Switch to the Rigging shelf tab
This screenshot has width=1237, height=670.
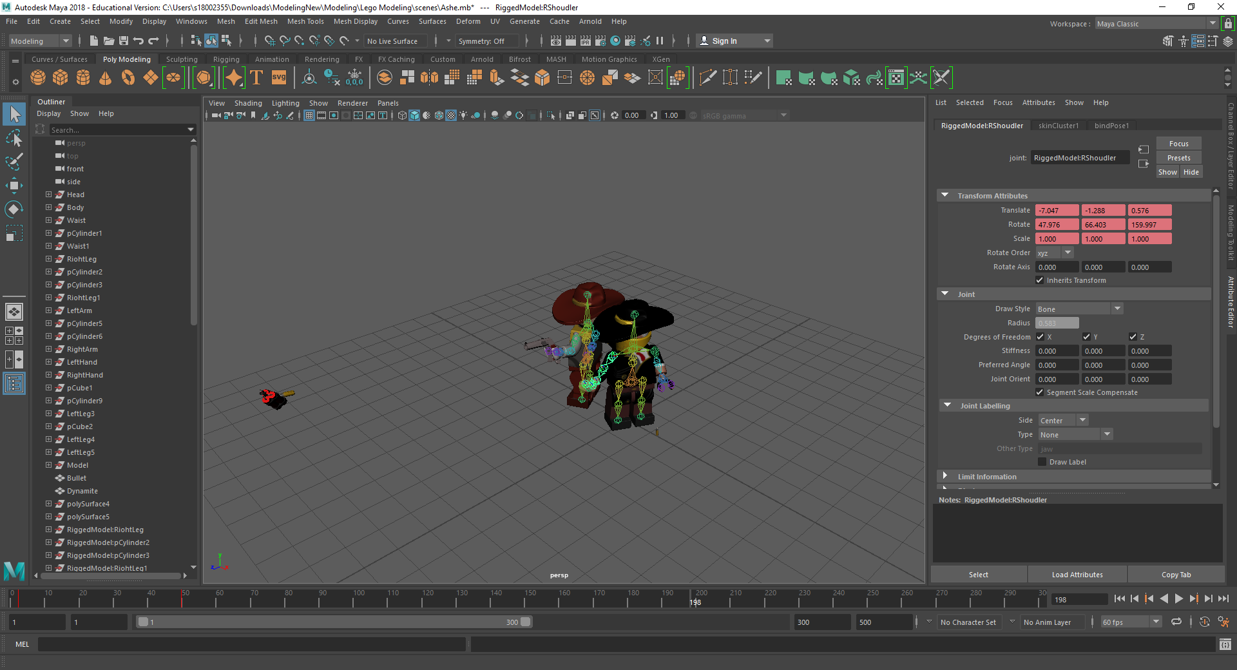tap(226, 59)
